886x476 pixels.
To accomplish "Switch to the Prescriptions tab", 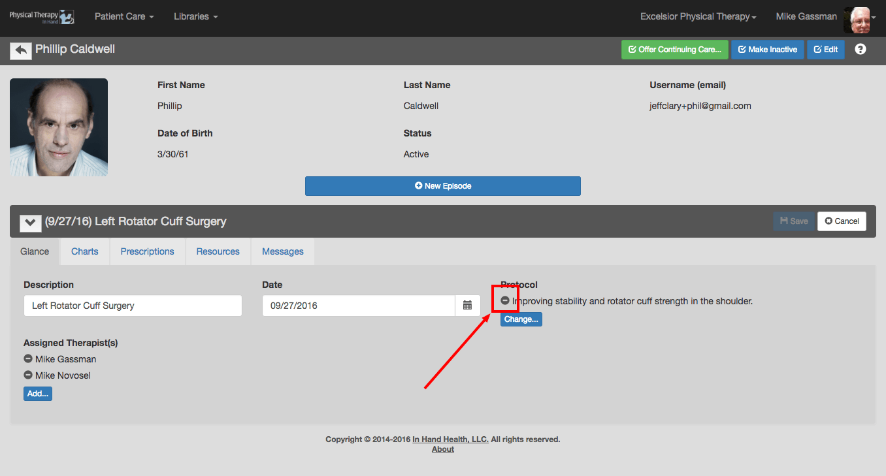I will [x=147, y=251].
